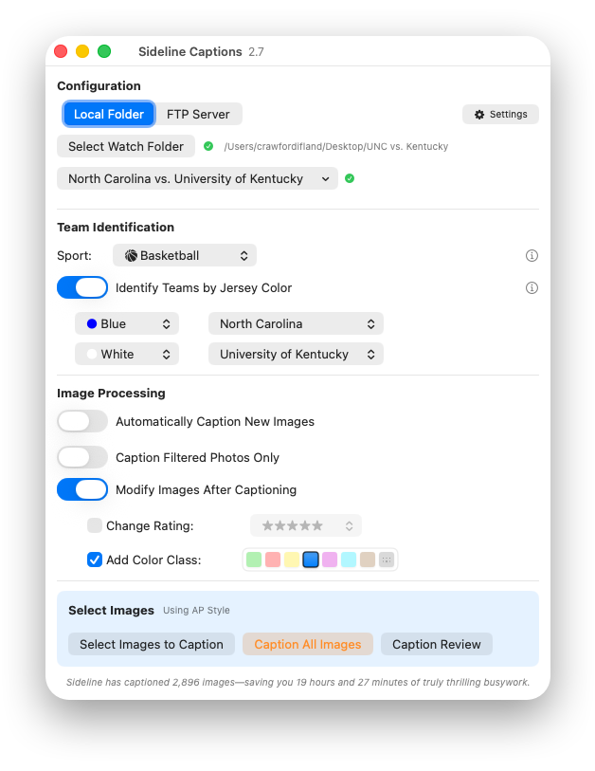Toggle Caption Filtered Photos Only switch
The image size is (595, 771).
click(x=82, y=457)
